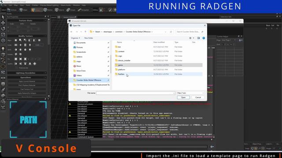This screenshot has width=282, height=158.
Task: Open the blue Help icon in dialog
Action: pyautogui.click(x=204, y=38)
